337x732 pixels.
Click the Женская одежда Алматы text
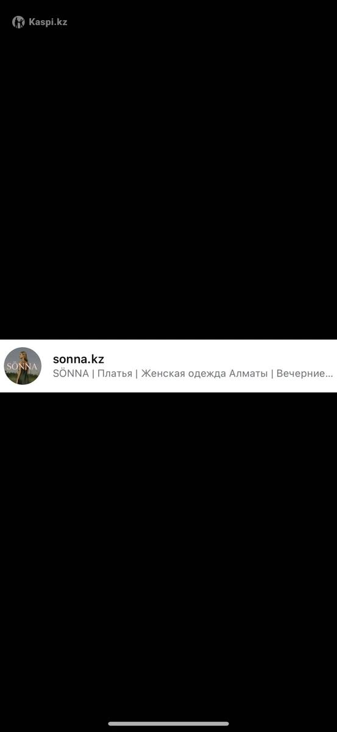point(204,373)
